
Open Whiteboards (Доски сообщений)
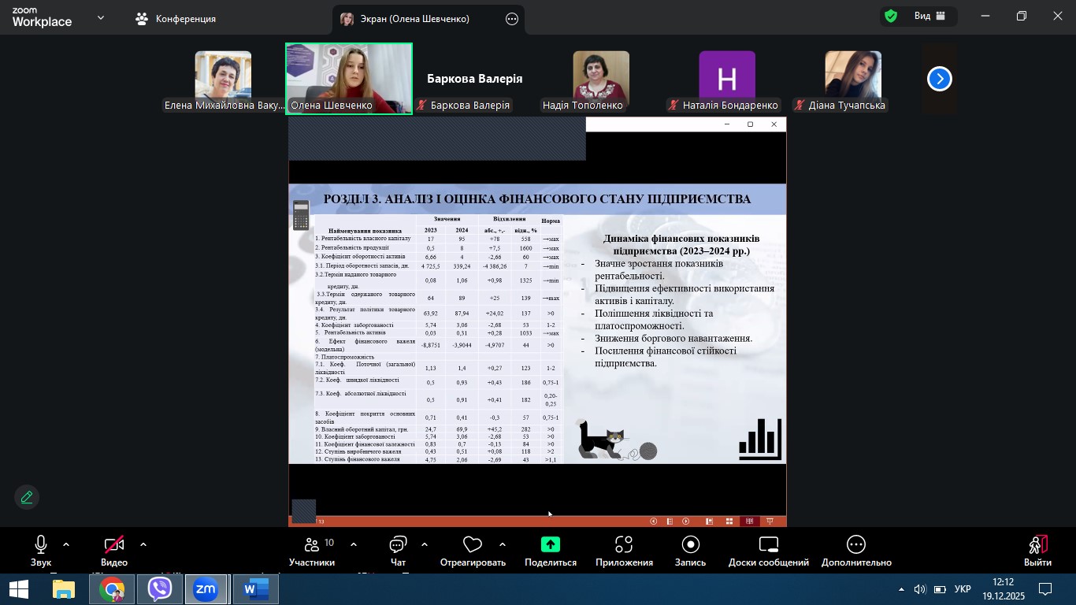pyautogui.click(x=768, y=546)
